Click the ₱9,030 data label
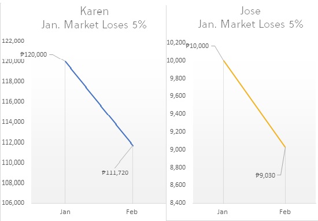The height and width of the screenshot is (221, 318). (x=265, y=175)
